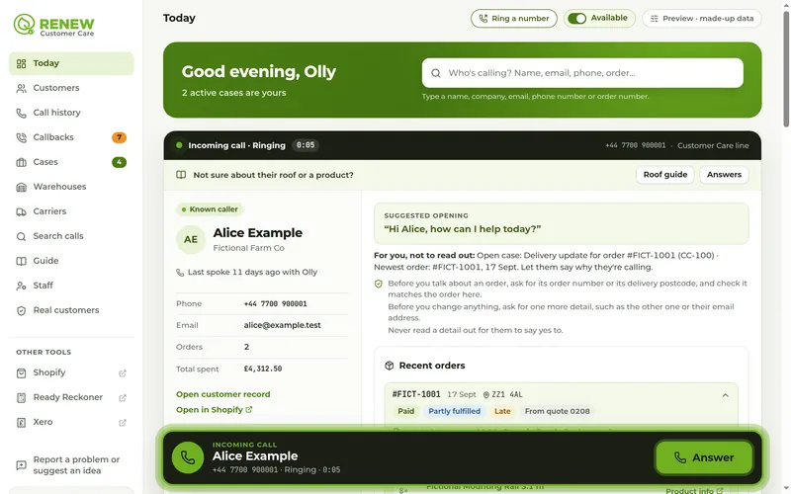Click the Answers button
The width and height of the screenshot is (791, 494).
[x=724, y=175]
